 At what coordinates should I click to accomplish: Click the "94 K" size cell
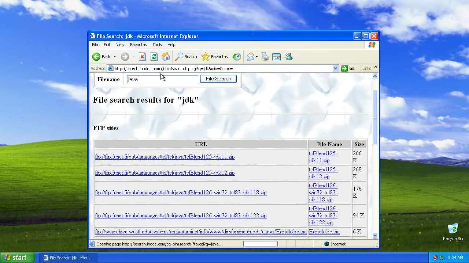pyautogui.click(x=359, y=216)
